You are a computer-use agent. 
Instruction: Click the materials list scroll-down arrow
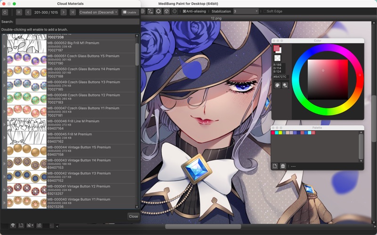pos(137,207)
